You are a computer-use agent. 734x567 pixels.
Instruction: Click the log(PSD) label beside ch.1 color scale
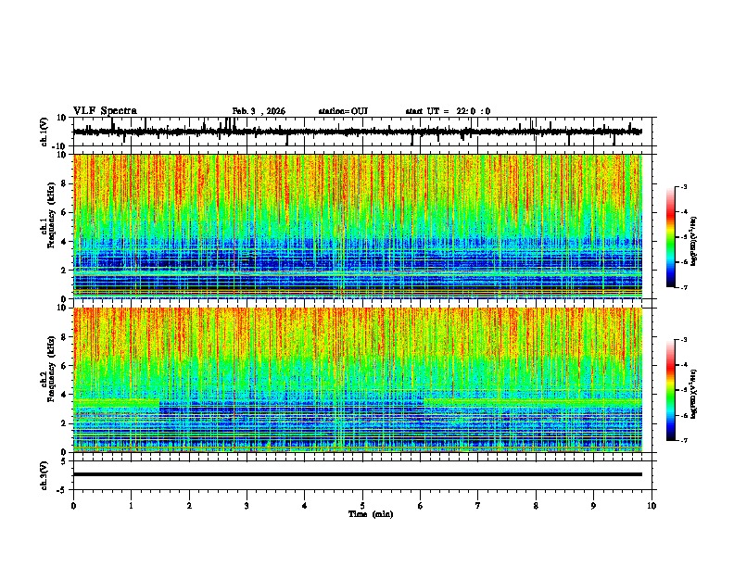[694, 242]
